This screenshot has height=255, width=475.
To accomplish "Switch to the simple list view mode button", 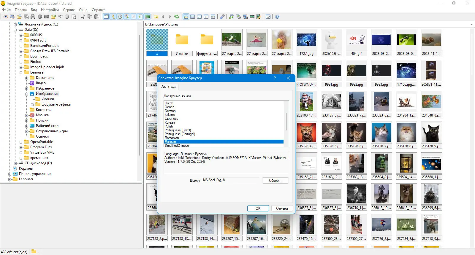I will click(x=206, y=17).
